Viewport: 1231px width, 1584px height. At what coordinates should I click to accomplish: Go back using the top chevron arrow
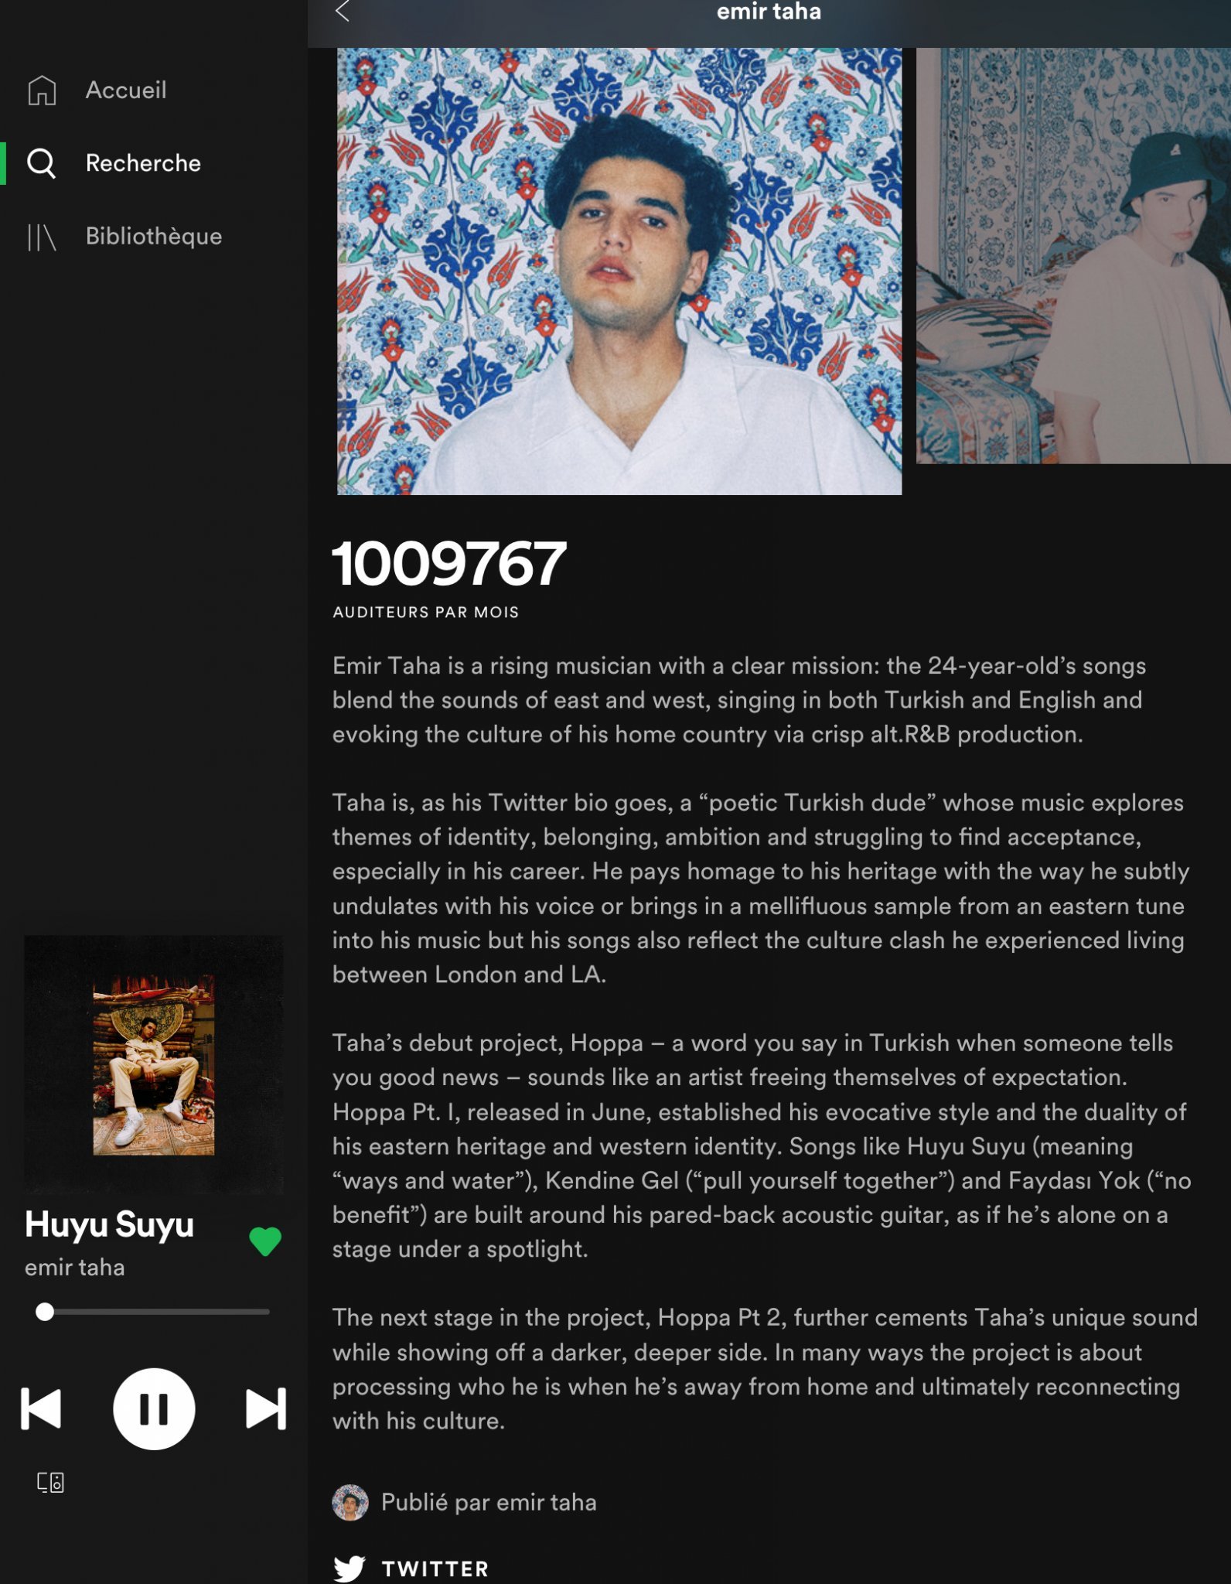tap(343, 12)
